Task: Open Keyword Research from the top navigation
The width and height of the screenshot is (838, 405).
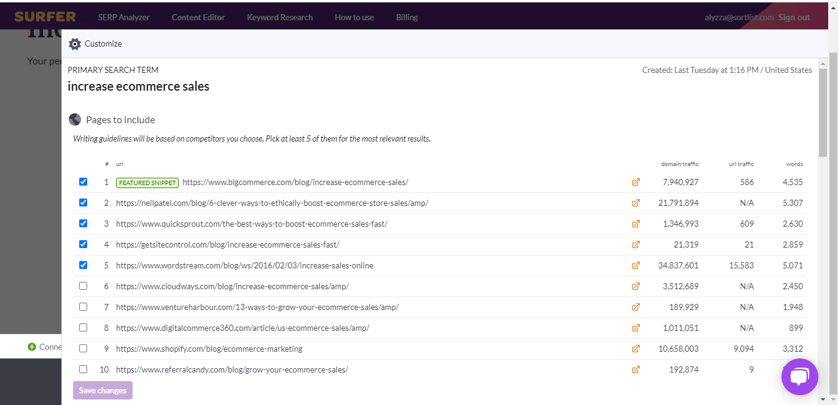Action: click(x=279, y=17)
